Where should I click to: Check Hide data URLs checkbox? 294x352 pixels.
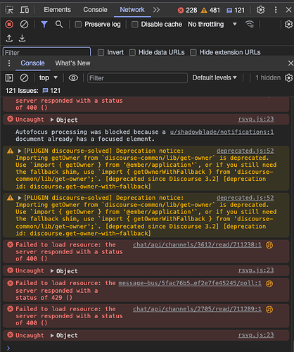pos(132,52)
